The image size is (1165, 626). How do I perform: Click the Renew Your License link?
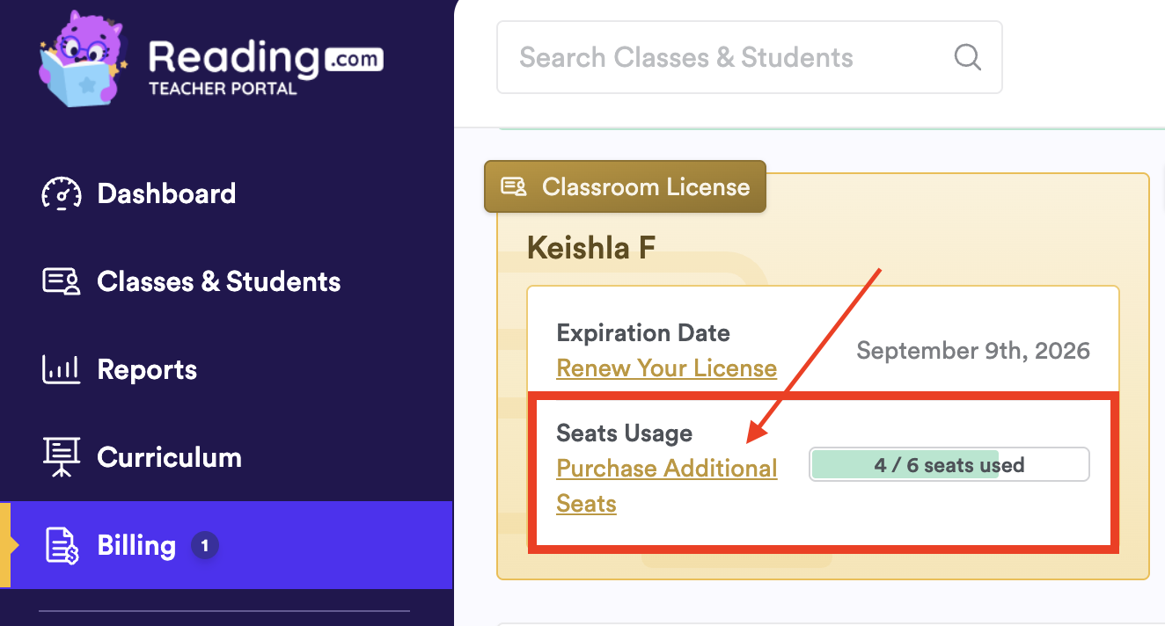coord(666,368)
